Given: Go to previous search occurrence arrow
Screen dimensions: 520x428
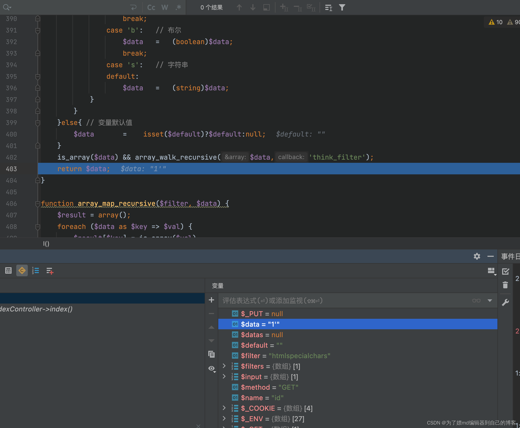Looking at the screenshot, I should (239, 7).
